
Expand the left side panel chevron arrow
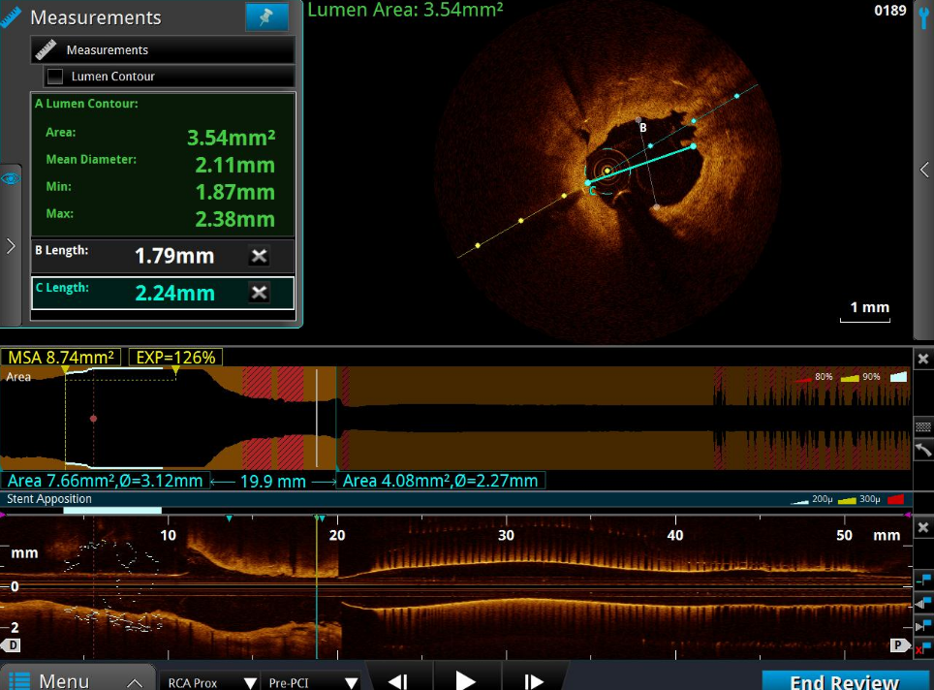11,246
